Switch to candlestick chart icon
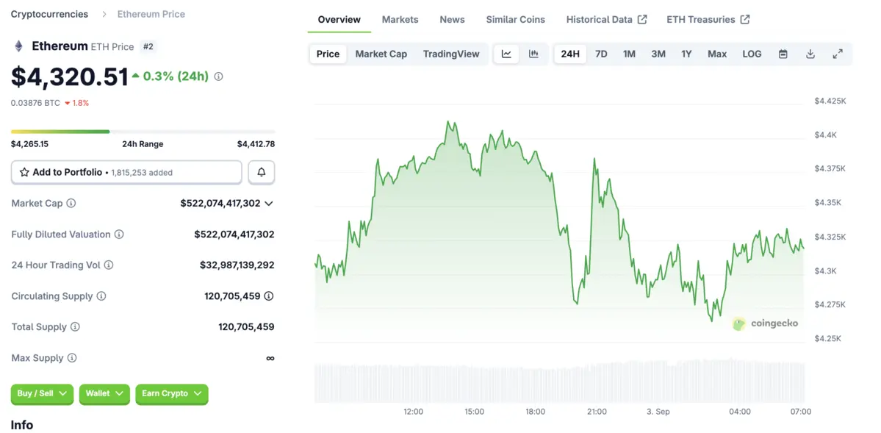Viewport: 881px width, 433px height. click(x=533, y=54)
